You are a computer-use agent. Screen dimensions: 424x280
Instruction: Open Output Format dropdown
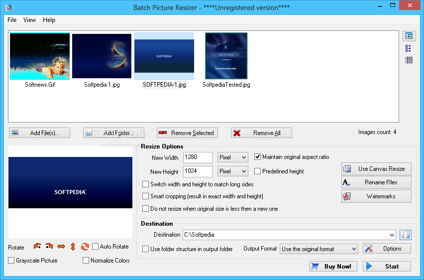click(x=319, y=249)
